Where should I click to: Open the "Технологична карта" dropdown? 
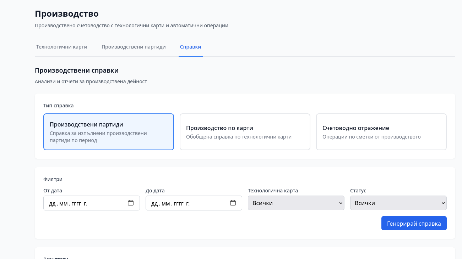click(296, 203)
